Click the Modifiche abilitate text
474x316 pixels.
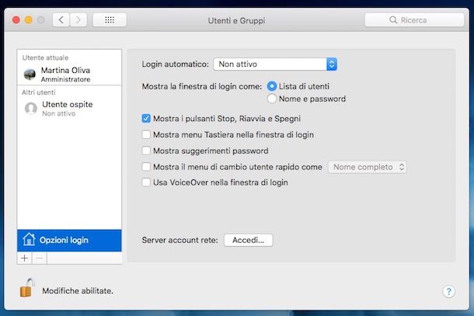coord(78,290)
